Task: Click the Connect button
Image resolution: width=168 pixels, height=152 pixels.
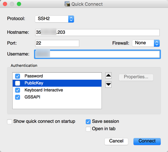Action: [x=147, y=142]
